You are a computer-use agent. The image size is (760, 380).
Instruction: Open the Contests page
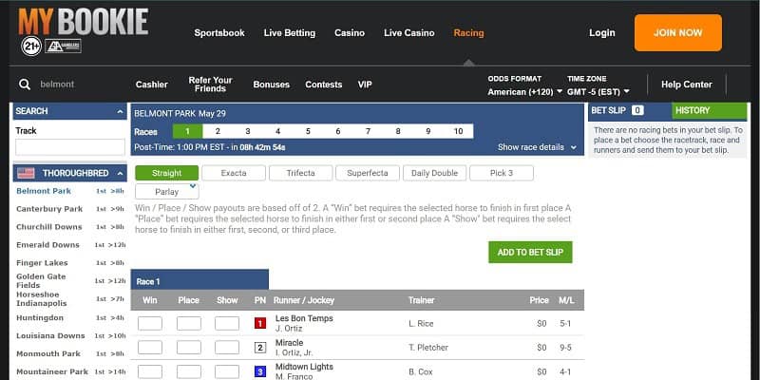pos(324,85)
